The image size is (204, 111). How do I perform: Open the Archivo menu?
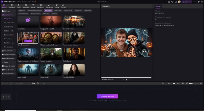click(x=19, y=2)
